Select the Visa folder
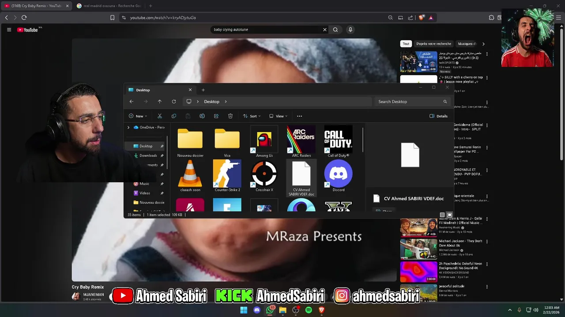Viewport: 565px width, 317px height. [x=227, y=142]
